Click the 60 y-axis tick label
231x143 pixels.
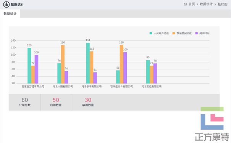tap(13, 69)
